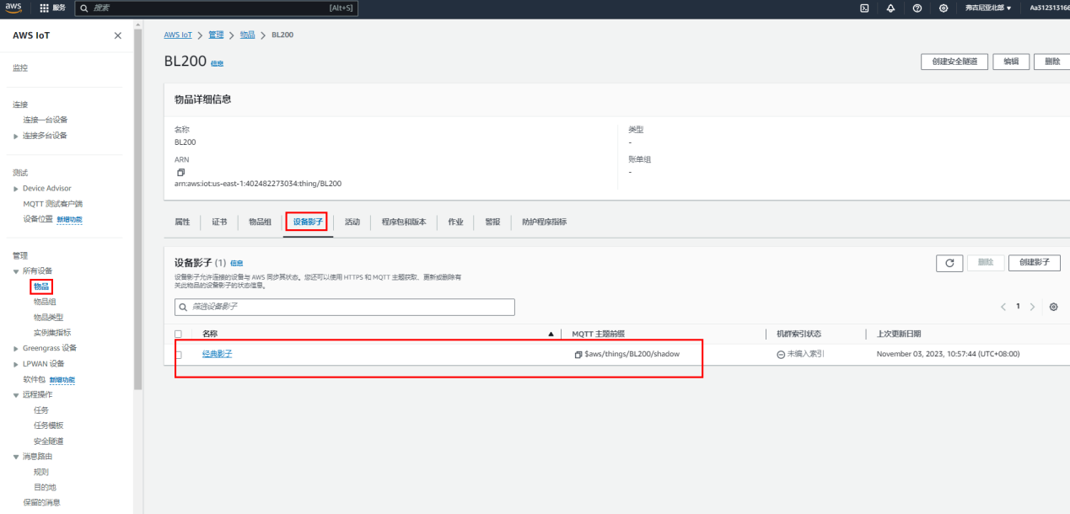Focus the 筛选设备影子 filter field

pyautogui.click(x=345, y=307)
